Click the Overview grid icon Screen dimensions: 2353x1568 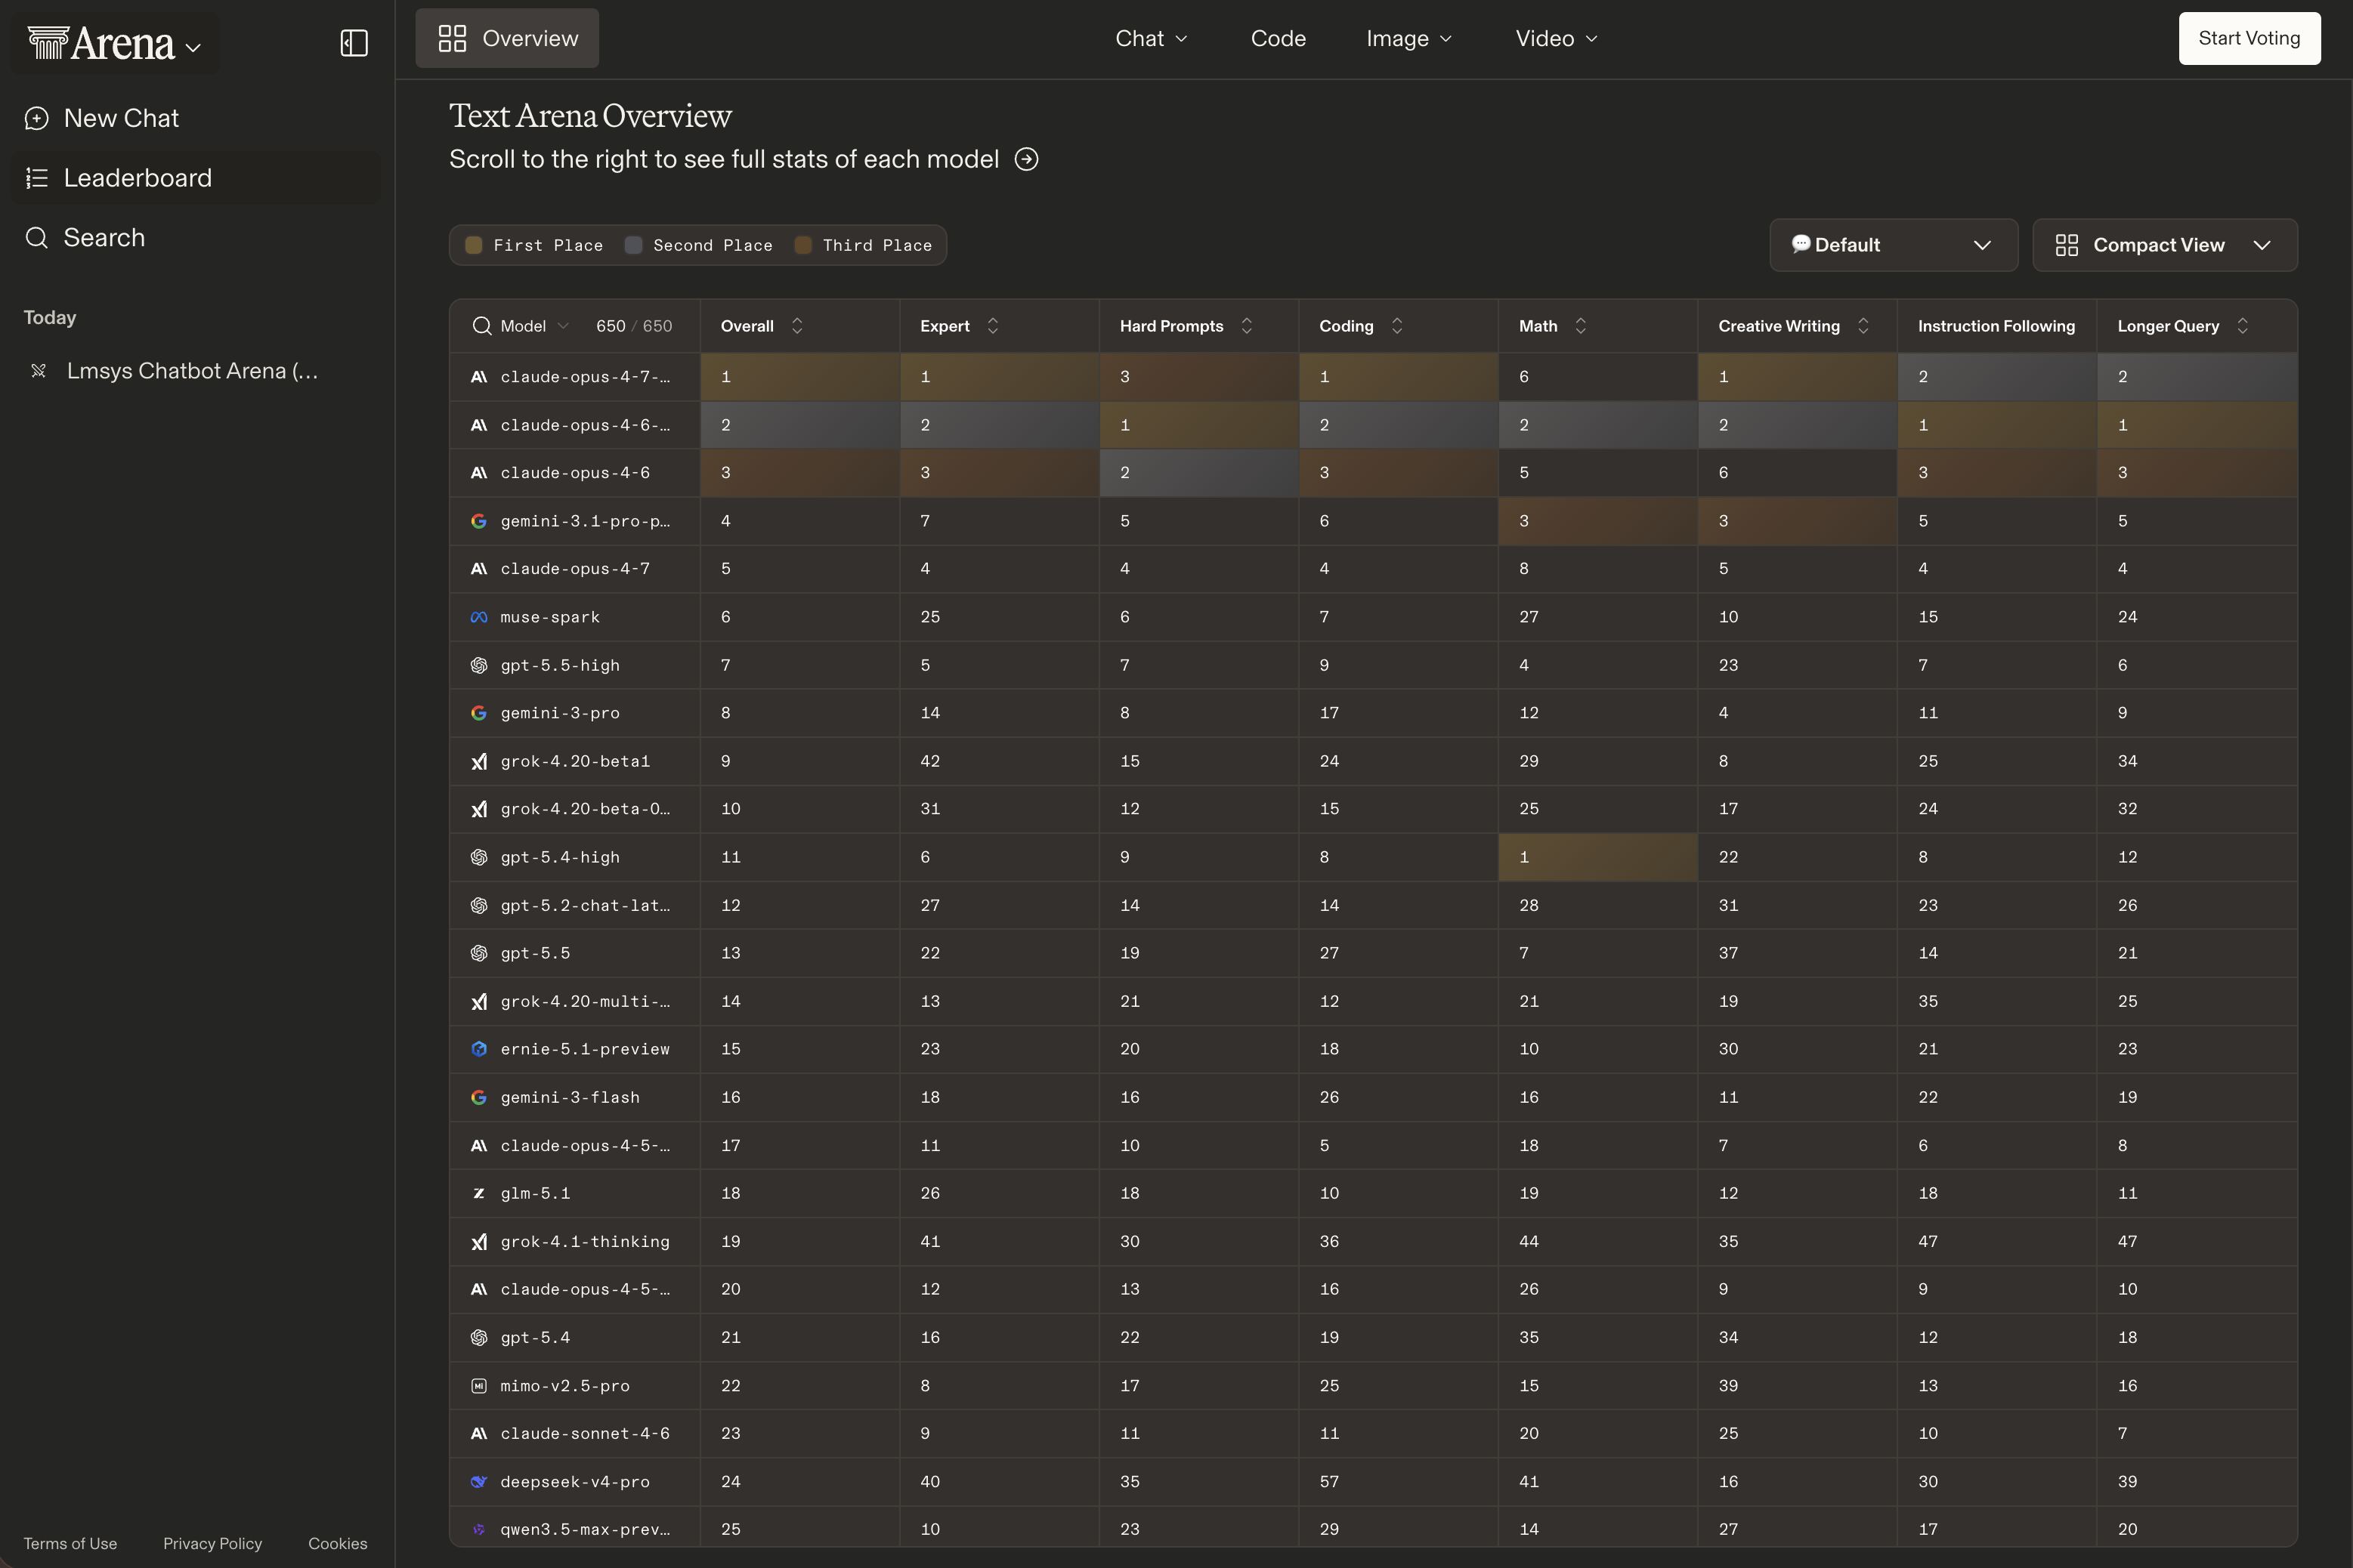[x=452, y=38]
